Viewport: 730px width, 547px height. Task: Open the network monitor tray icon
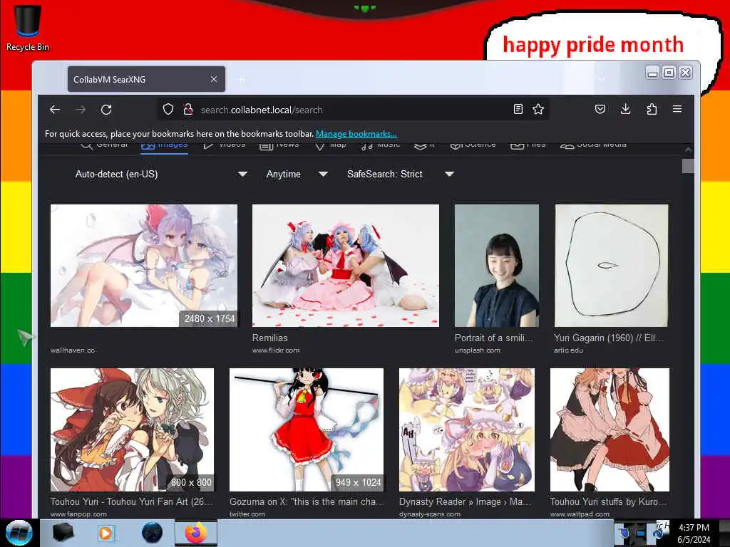click(x=642, y=533)
